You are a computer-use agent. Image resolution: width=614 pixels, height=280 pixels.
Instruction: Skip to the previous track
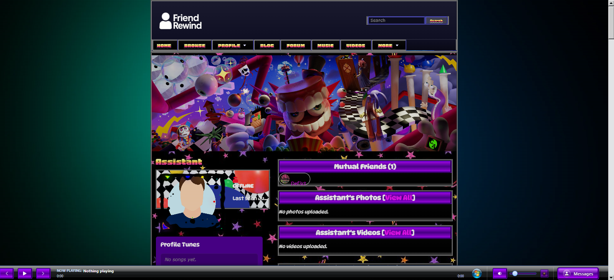pyautogui.click(x=7, y=273)
